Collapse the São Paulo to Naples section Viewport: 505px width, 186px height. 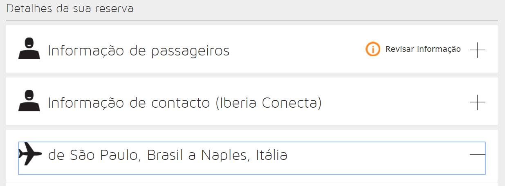click(x=477, y=154)
